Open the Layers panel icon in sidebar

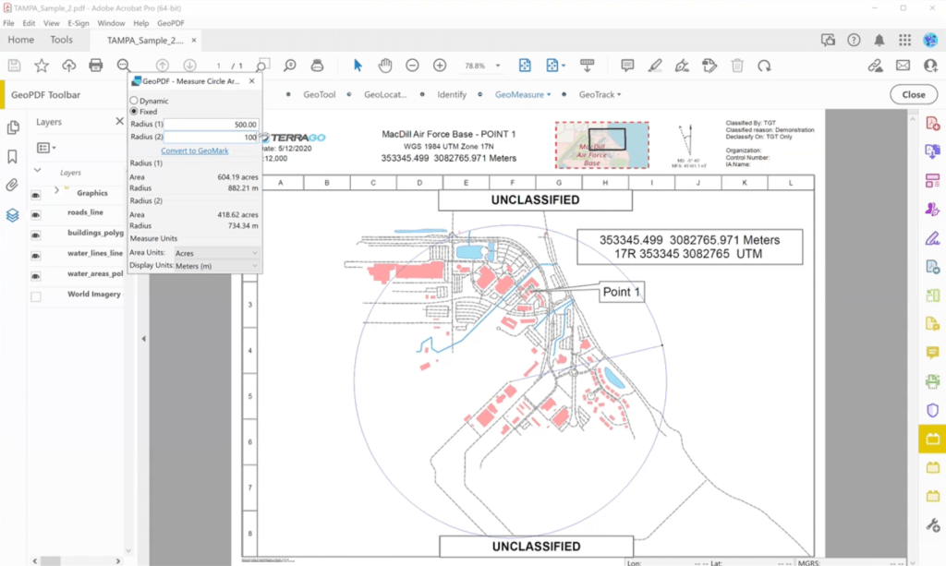pos(13,215)
